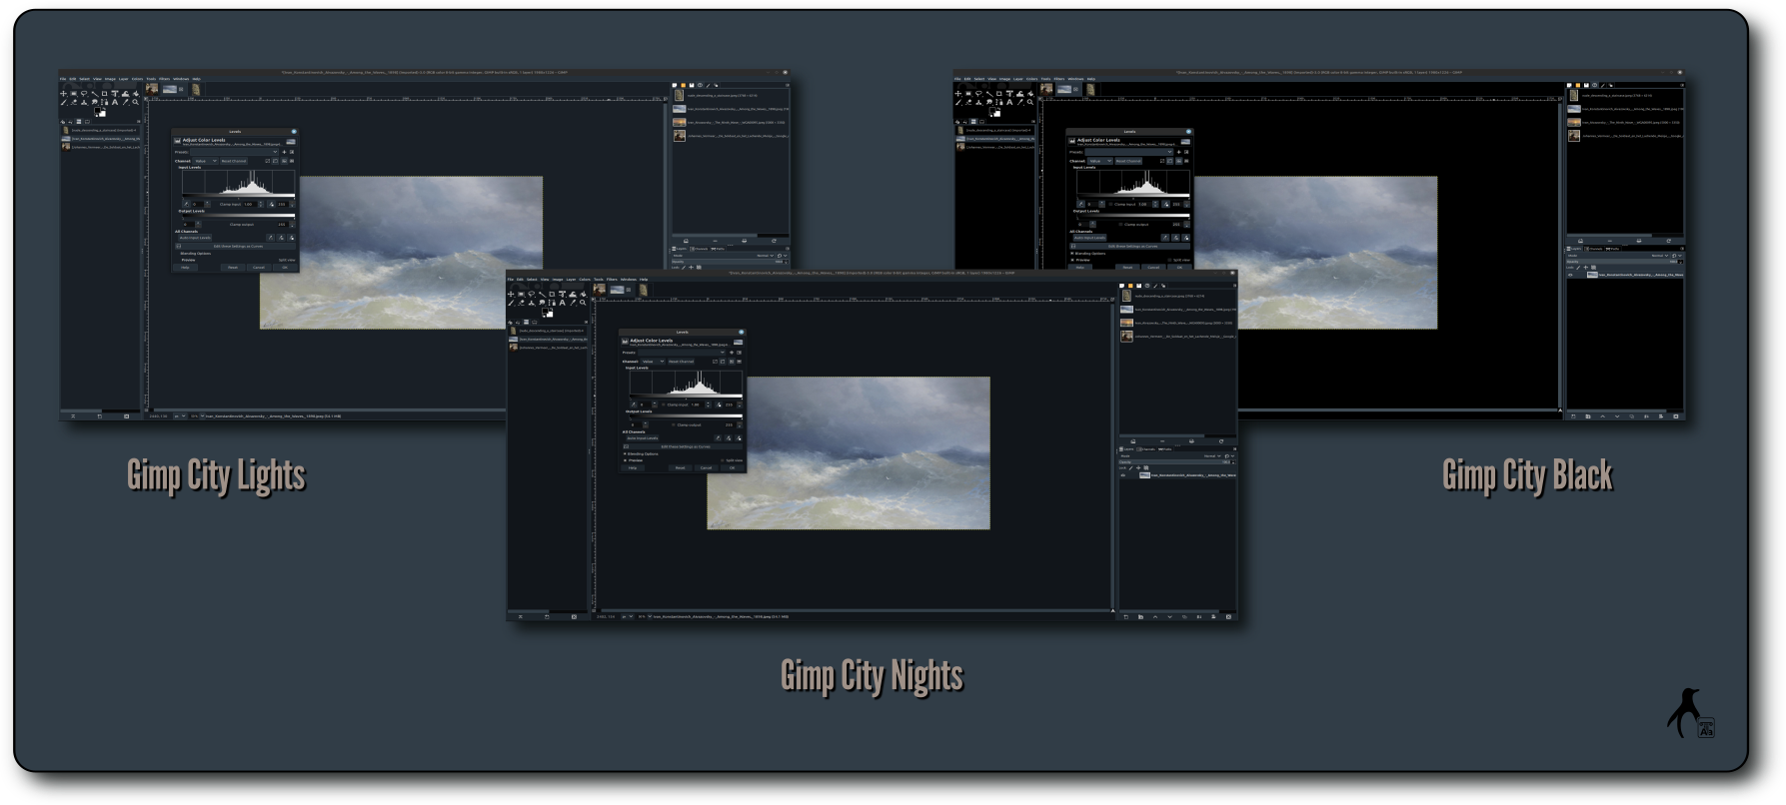Select Ninth Wave image thumbnail, City Nights window
The image size is (1786, 805).
coord(1126,323)
